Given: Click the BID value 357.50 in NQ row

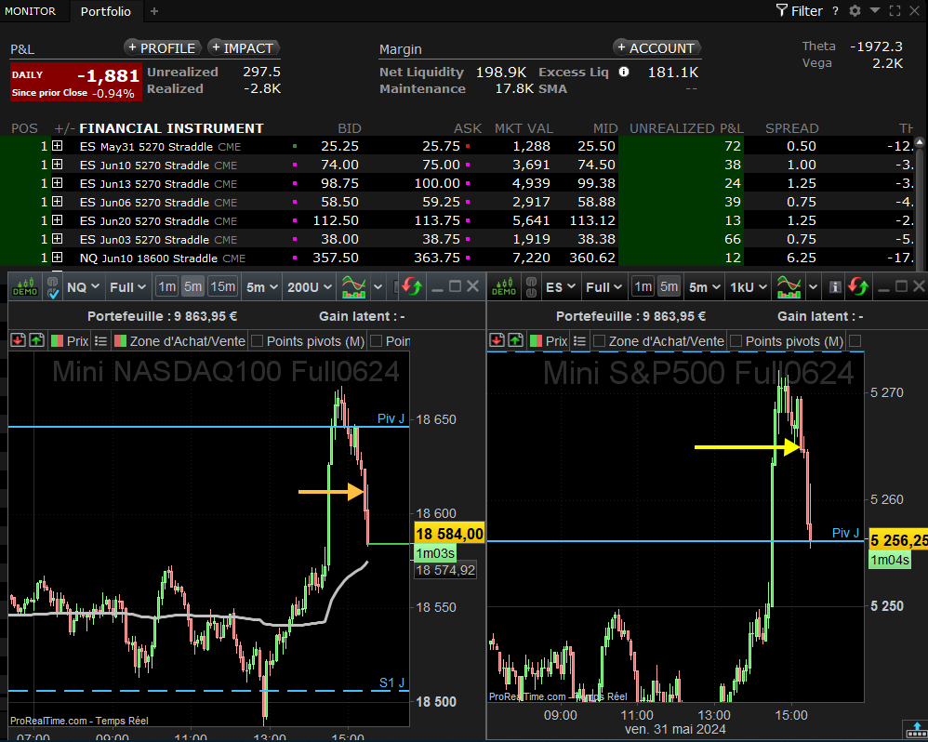Looking at the screenshot, I should [x=336, y=258].
